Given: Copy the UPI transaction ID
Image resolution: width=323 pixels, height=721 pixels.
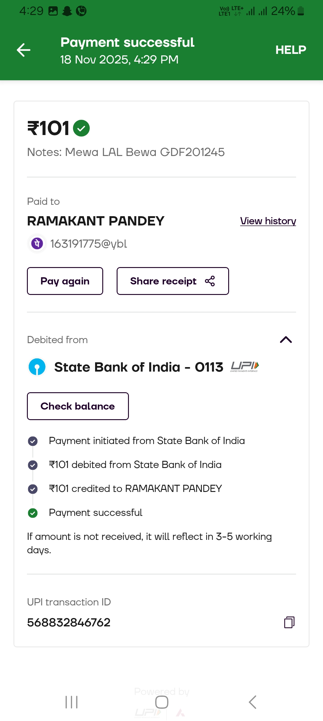Looking at the screenshot, I should (289, 622).
